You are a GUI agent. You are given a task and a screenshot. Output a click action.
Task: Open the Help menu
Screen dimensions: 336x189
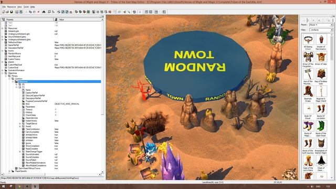click(x=33, y=7)
